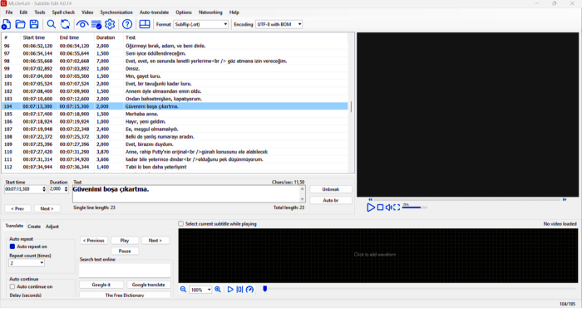
Task: Skip backward in video player
Action: tap(370, 200)
